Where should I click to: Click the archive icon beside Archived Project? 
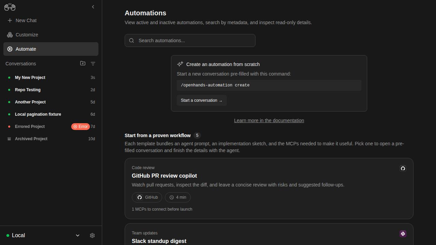[x=9, y=139]
